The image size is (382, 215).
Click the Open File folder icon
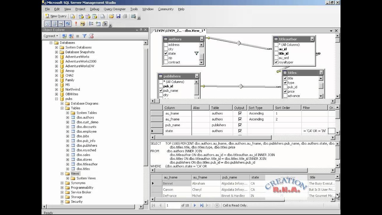coord(111,16)
